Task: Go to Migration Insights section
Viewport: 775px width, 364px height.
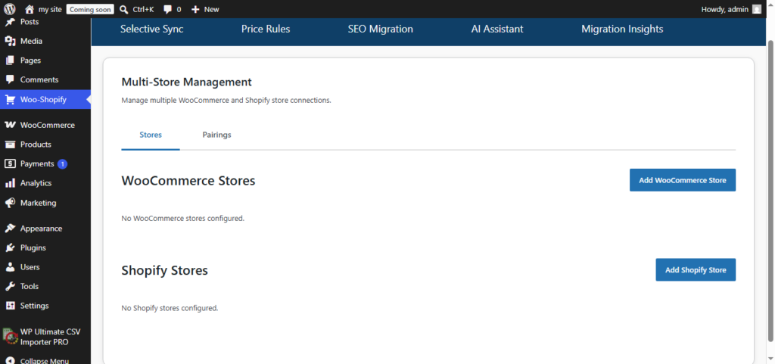Action: tap(622, 30)
